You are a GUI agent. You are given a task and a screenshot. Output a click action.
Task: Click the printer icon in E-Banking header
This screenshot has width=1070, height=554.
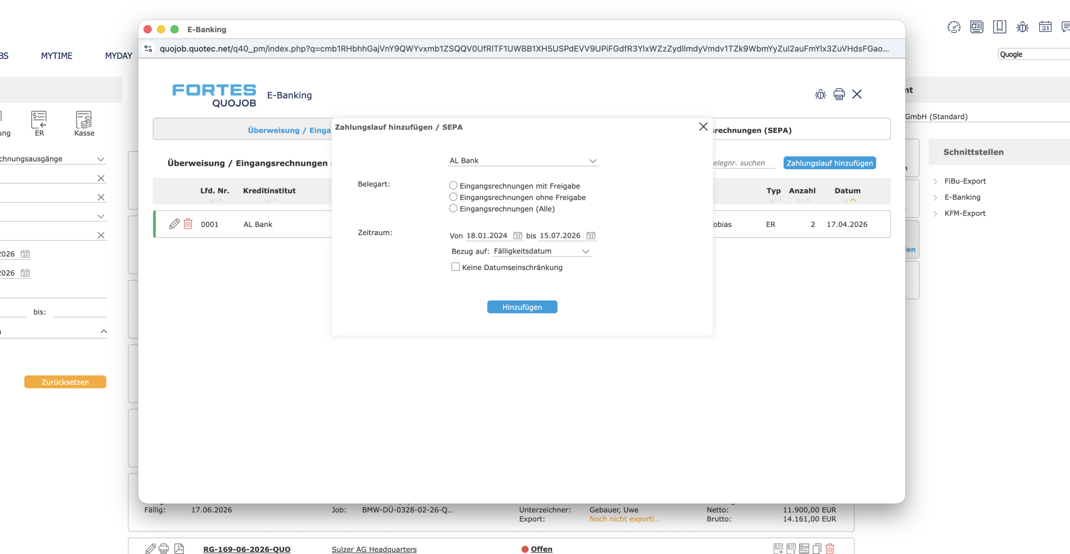pyautogui.click(x=839, y=94)
